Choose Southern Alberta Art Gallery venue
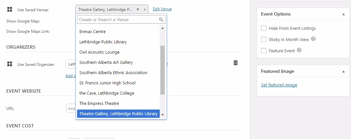 106,63
